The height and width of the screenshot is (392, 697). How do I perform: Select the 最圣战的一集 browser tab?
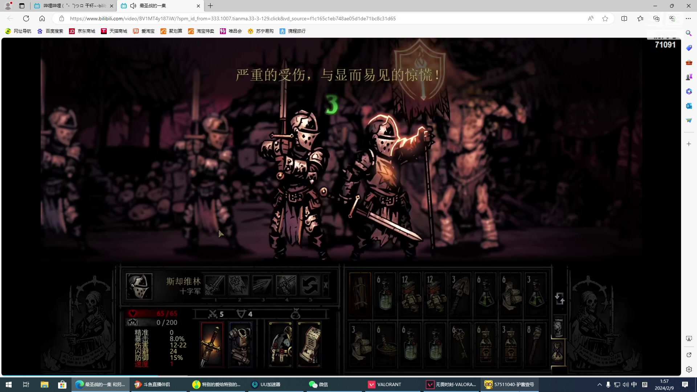coord(161,6)
